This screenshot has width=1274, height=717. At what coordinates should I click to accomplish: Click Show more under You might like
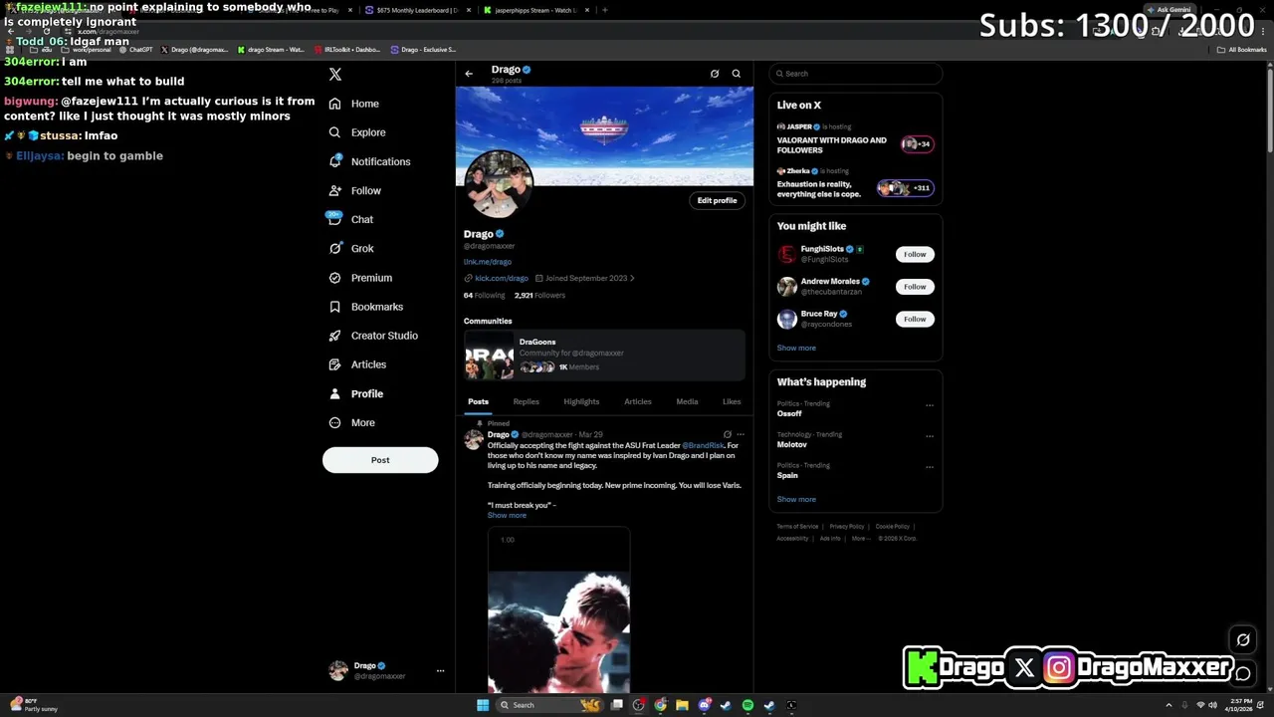click(796, 349)
